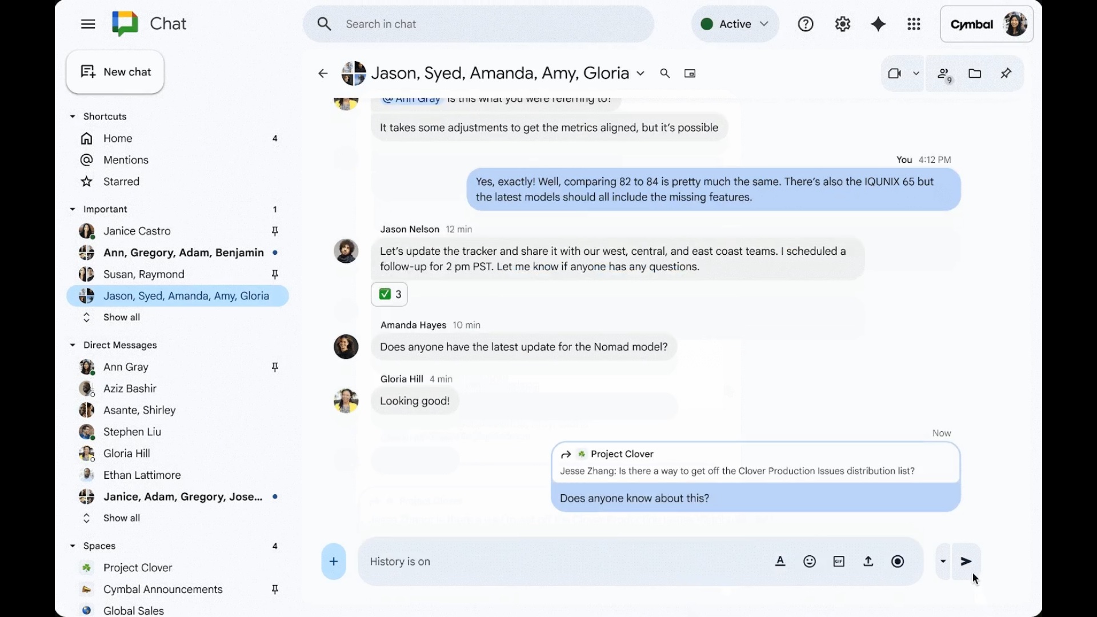The height and width of the screenshot is (617, 1097).
Task: Unpin the Janice Castro conversation
Action: click(x=275, y=231)
